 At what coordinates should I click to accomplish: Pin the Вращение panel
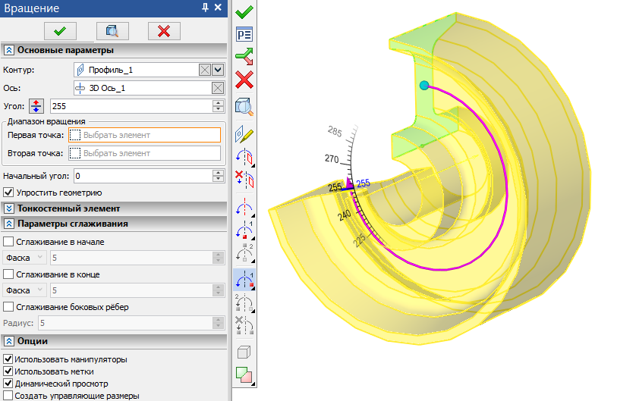pyautogui.click(x=204, y=8)
